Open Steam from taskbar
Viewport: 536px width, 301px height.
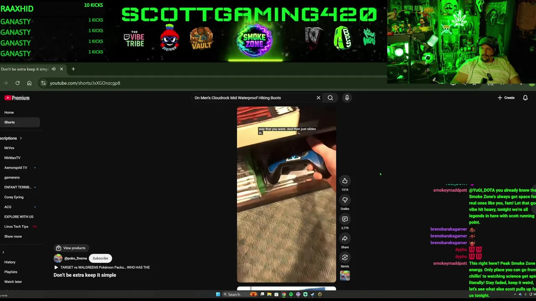pos(312,294)
